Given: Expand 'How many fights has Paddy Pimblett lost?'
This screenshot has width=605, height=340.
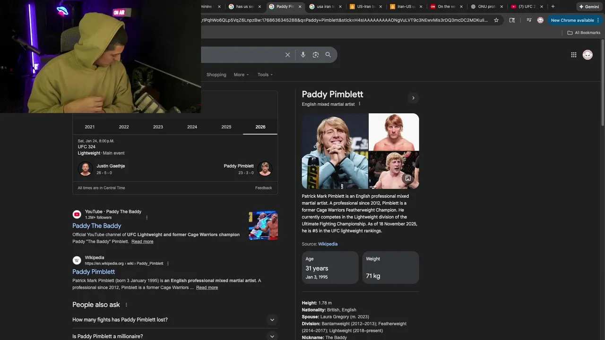Looking at the screenshot, I should (175, 320).
